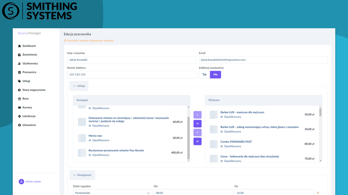Click the Karnety ticket icon
Viewport: 348px width, 195px height.
pos(19,108)
